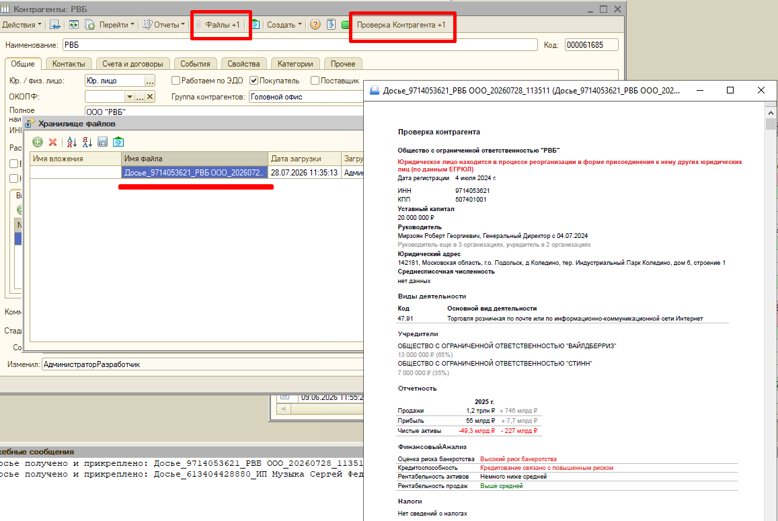Click email icon in Хранилище файлов toolbar
Viewport: 778px width, 521px height.
pyautogui.click(x=118, y=143)
